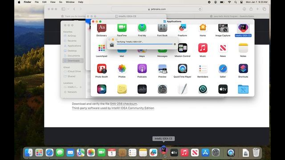Select Stickies app icon in bottom row
The width and height of the screenshot is (285, 160).
click(x=122, y=89)
